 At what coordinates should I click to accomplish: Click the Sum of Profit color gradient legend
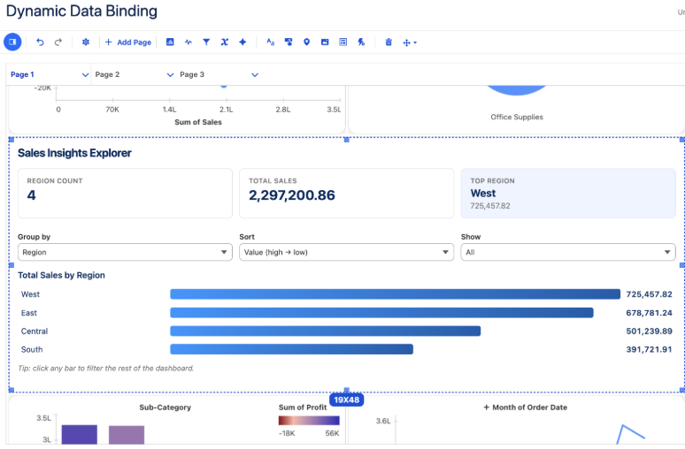point(309,421)
